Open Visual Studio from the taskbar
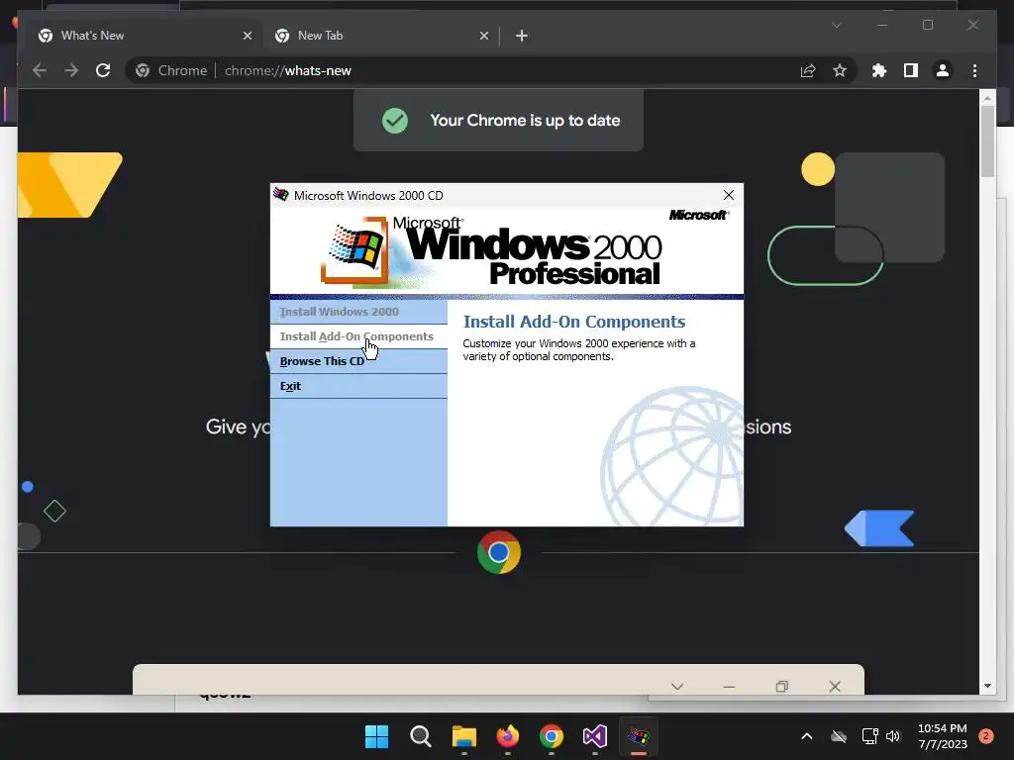1014x760 pixels. 595,736
